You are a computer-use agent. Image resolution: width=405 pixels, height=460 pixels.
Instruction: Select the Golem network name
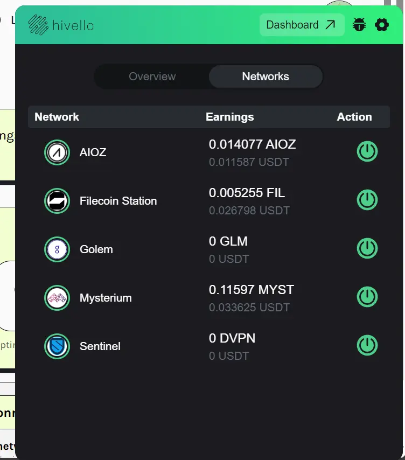96,249
